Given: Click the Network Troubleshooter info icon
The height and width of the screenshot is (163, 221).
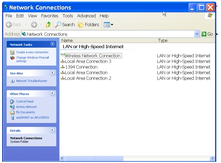Looking at the screenshot, I should point(12,81).
